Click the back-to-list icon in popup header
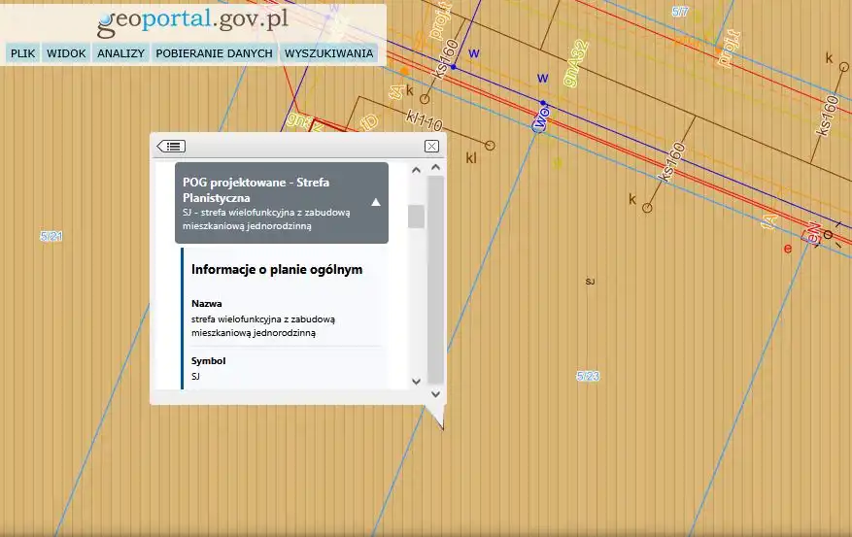Viewport: 852px width, 537px height. 171,147
